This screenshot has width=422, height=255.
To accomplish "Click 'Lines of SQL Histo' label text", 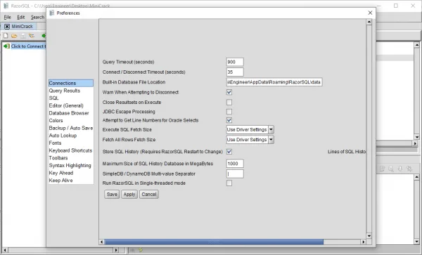I will tap(347, 152).
